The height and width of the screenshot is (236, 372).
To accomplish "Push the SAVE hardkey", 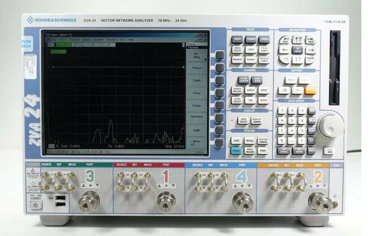I will pyautogui.click(x=237, y=141).
